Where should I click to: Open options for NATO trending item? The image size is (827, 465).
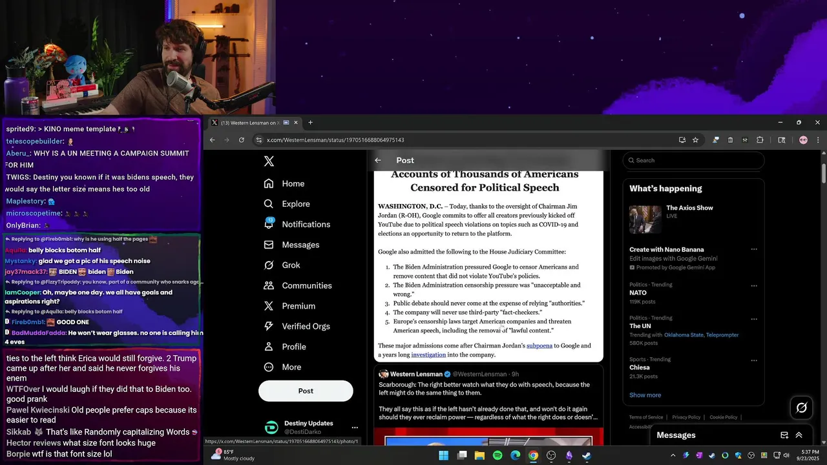754,285
